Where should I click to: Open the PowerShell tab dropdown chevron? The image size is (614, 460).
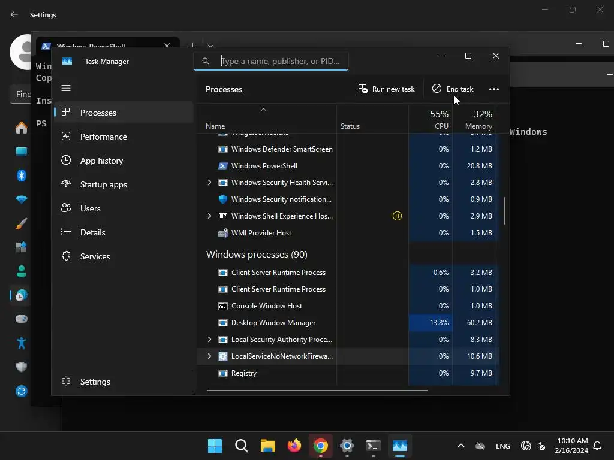[210, 46]
